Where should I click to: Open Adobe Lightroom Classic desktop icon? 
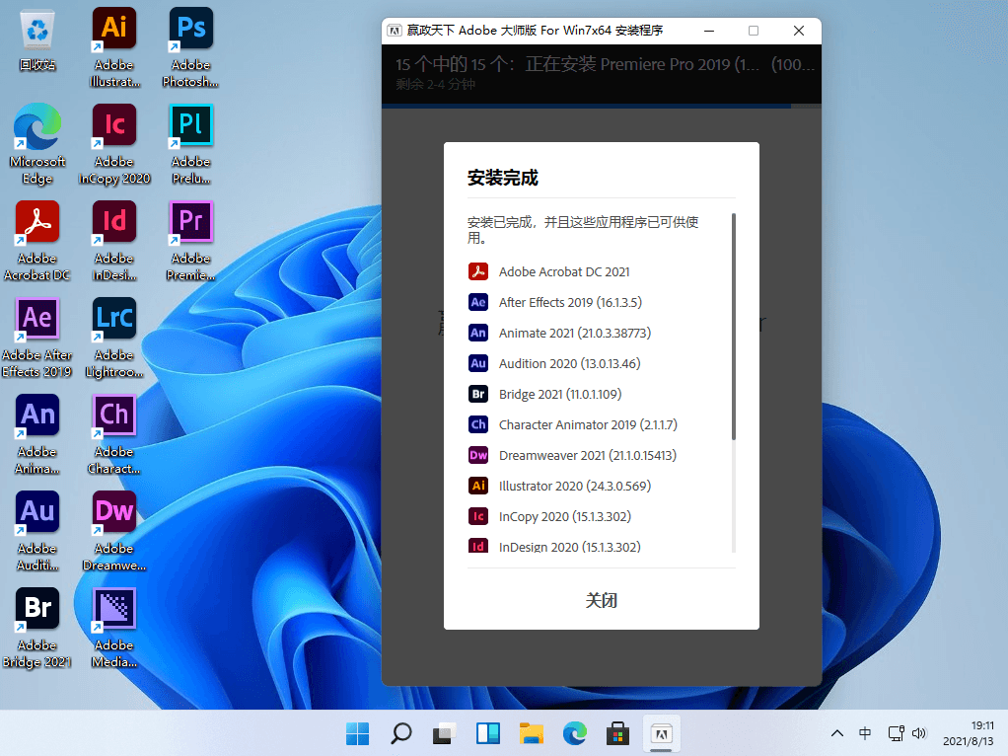coord(113,338)
